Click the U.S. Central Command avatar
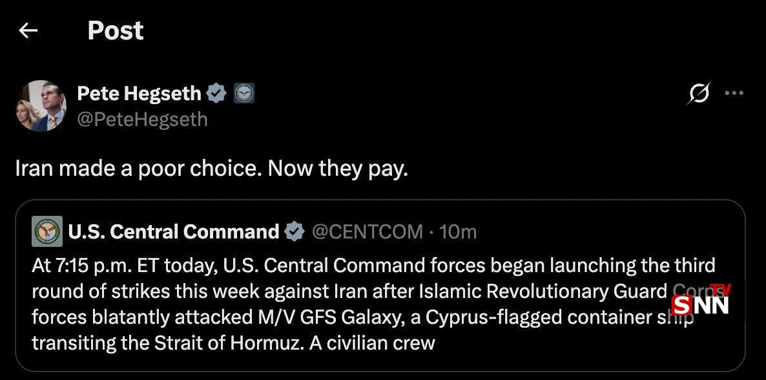Viewport: 766px width, 380px height. (47, 231)
